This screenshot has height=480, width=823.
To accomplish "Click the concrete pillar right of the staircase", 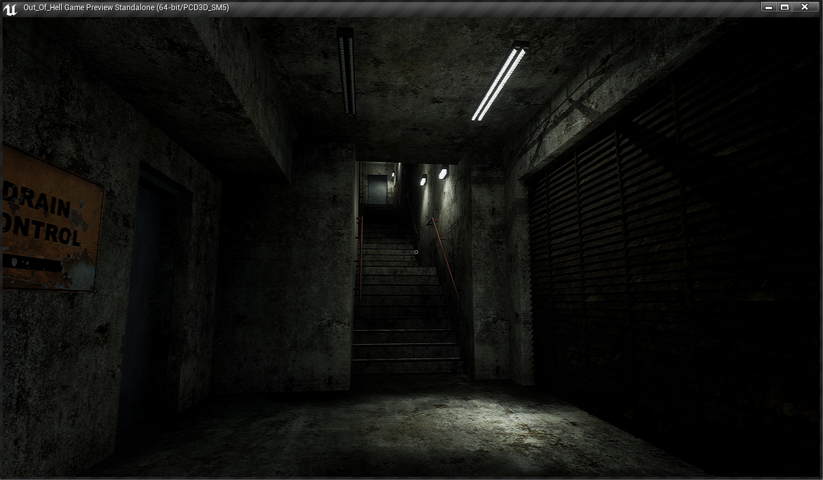I will point(490,268).
